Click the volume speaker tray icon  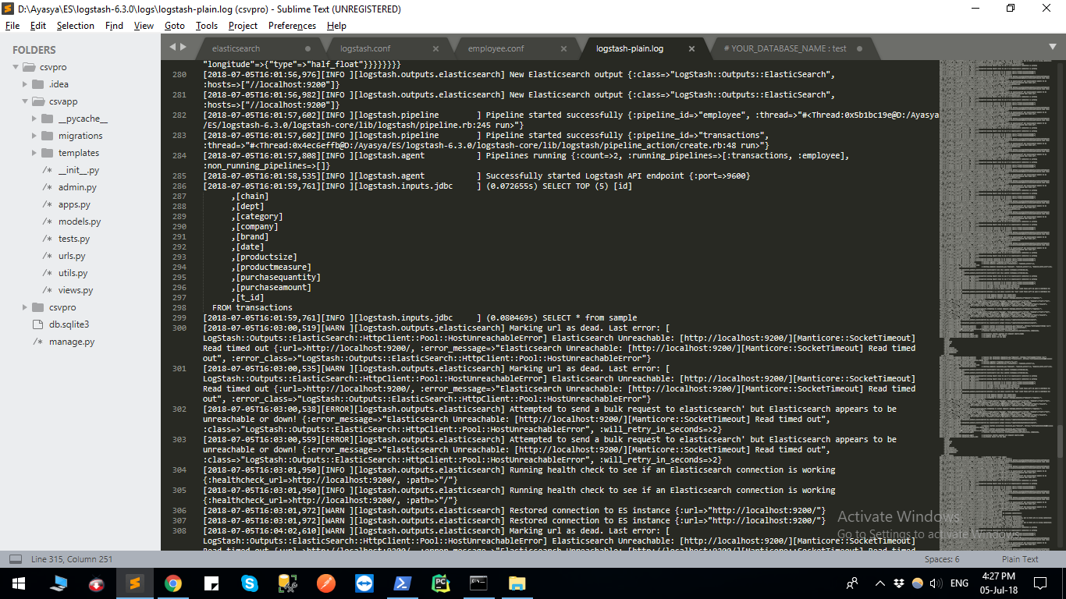pos(936,583)
